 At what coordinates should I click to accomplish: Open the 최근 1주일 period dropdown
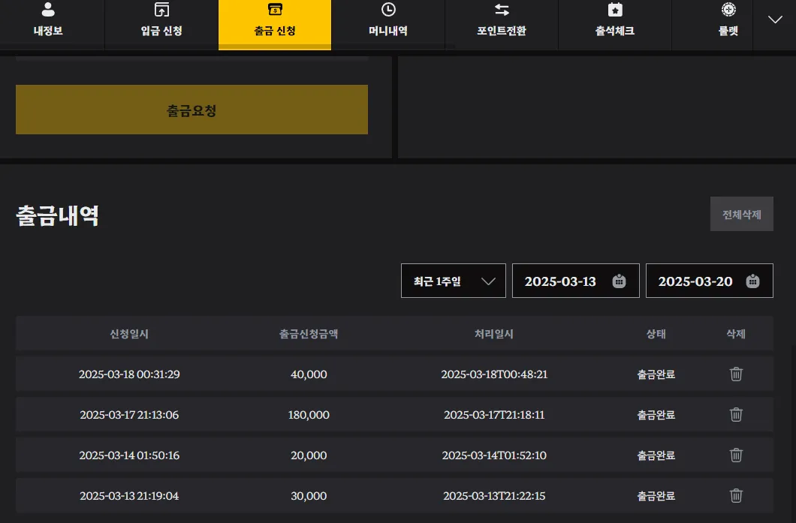454,281
